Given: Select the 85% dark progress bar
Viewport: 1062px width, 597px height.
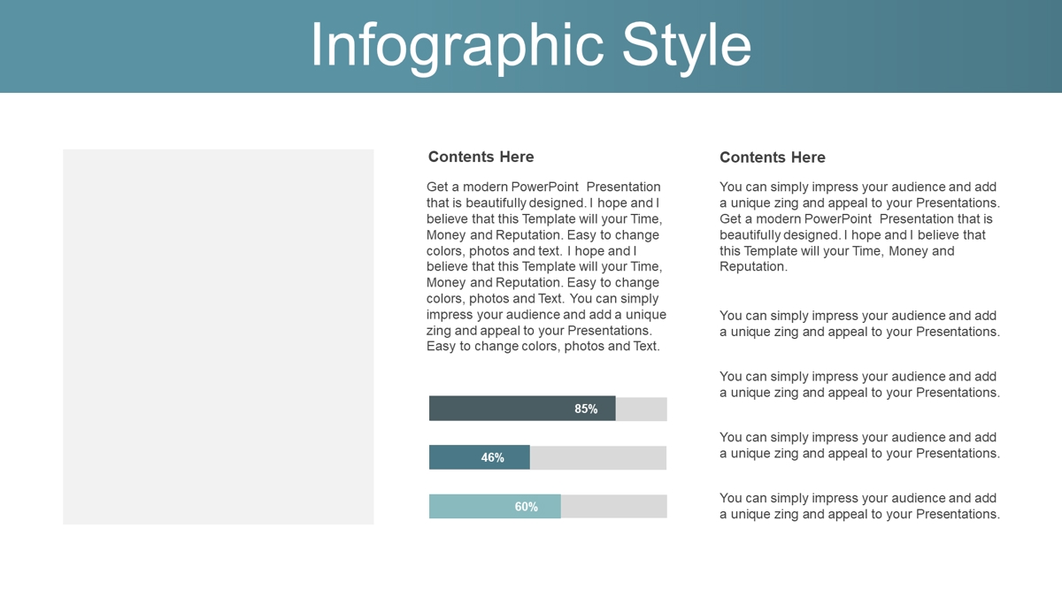Looking at the screenshot, I should (x=522, y=409).
